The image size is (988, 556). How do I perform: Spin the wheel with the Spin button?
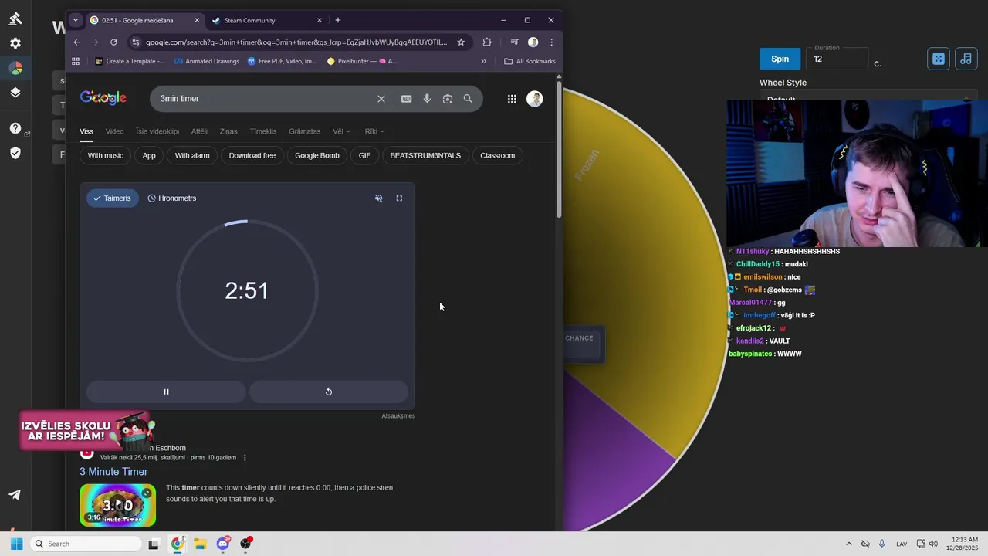coord(780,59)
